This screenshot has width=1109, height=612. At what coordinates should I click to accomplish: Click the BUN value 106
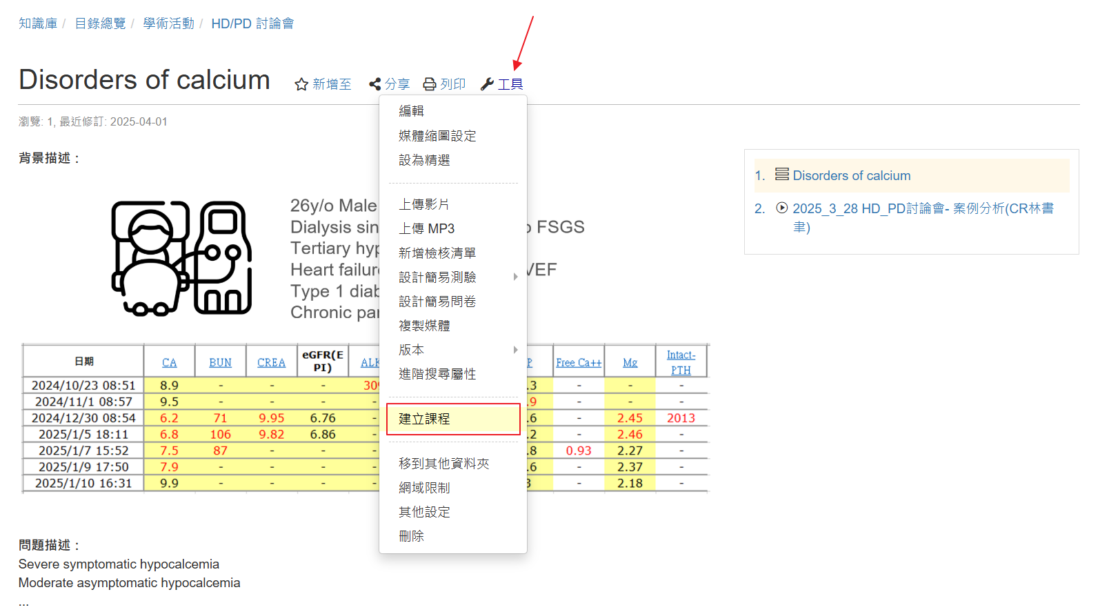point(220,434)
